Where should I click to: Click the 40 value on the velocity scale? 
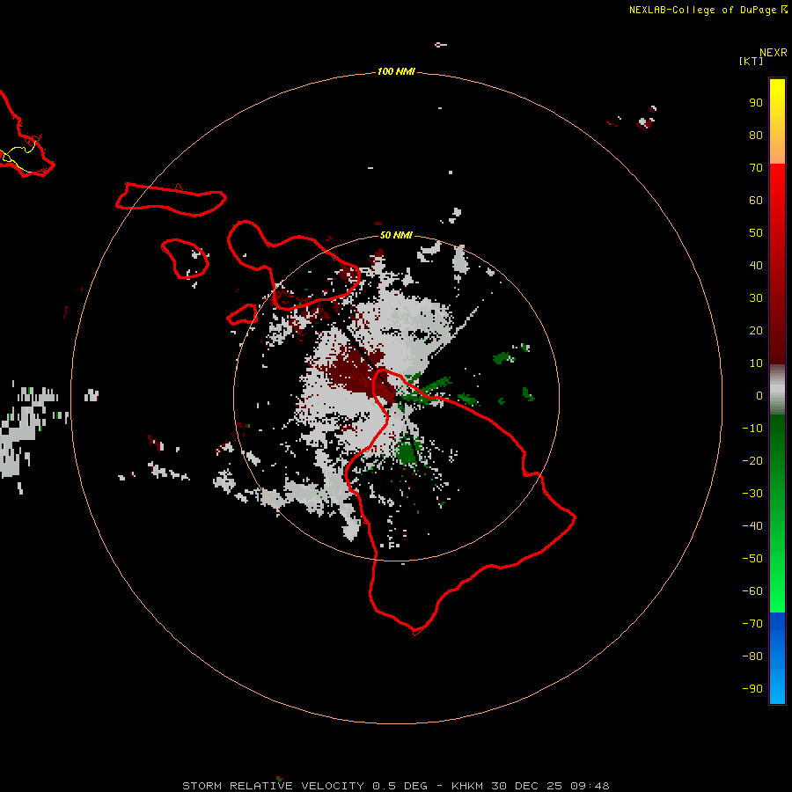pos(756,266)
